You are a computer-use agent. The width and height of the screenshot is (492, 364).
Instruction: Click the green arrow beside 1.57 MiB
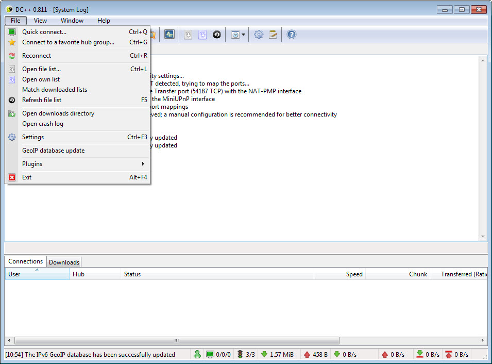pos(264,354)
